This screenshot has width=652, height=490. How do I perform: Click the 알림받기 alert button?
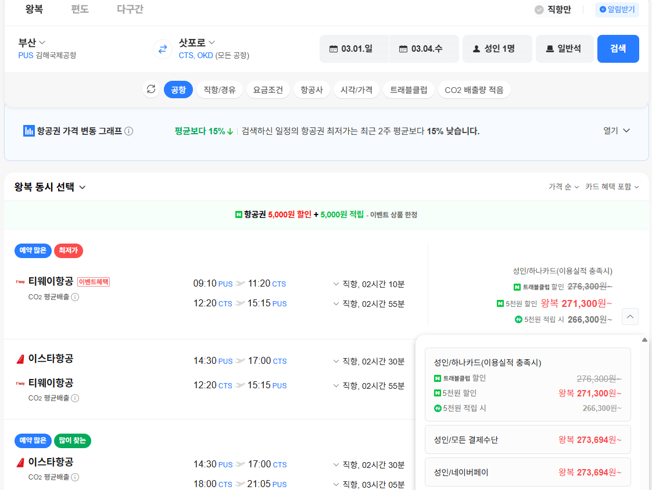pos(617,9)
